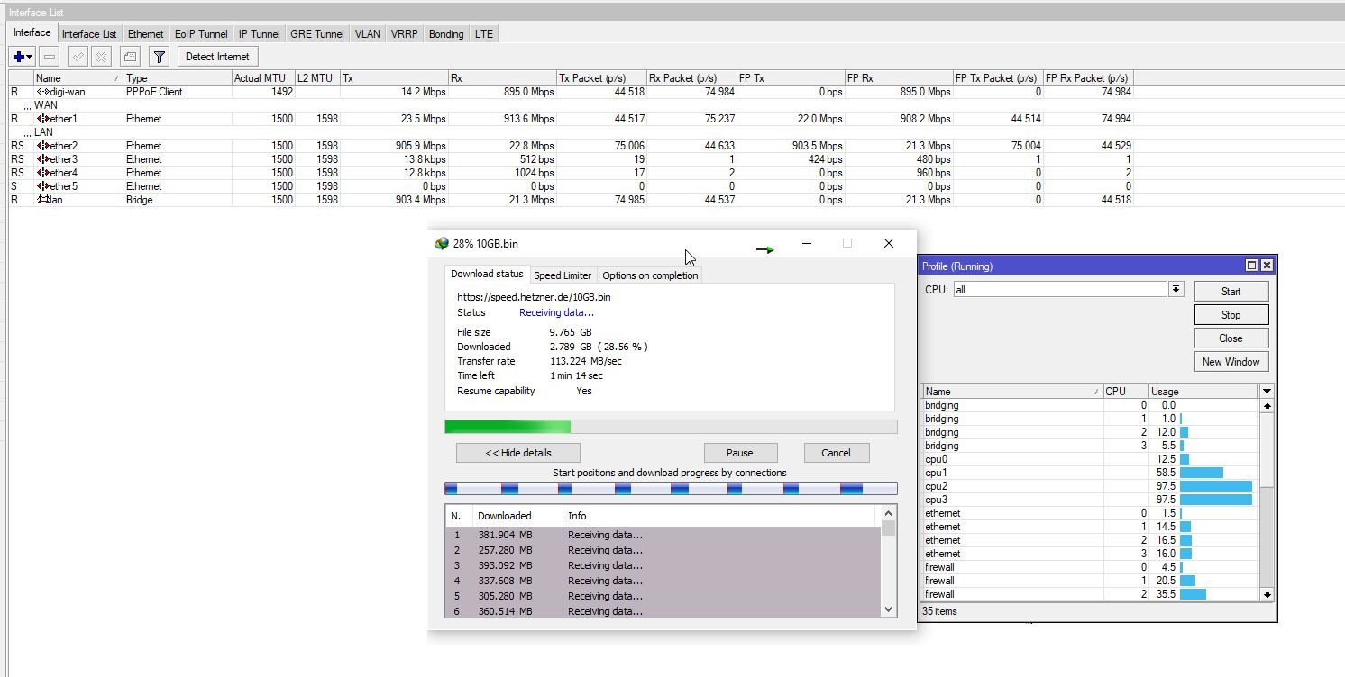
Task: Click the connections progress segment bar
Action: tap(671, 488)
